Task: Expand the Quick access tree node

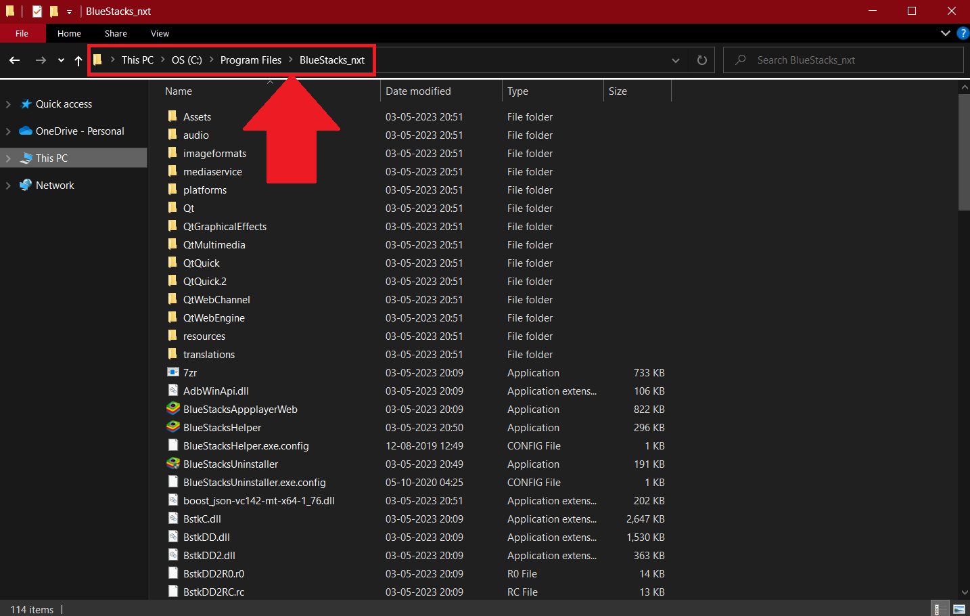Action: (x=8, y=104)
